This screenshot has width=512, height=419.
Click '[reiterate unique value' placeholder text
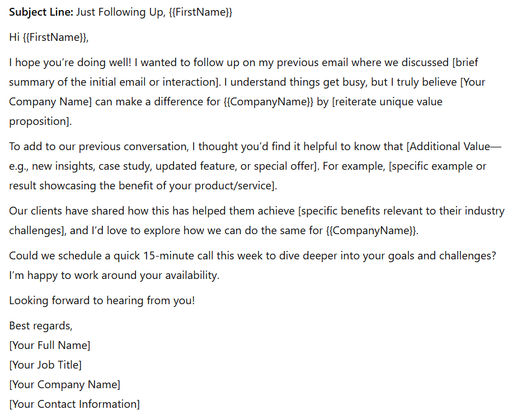click(387, 101)
